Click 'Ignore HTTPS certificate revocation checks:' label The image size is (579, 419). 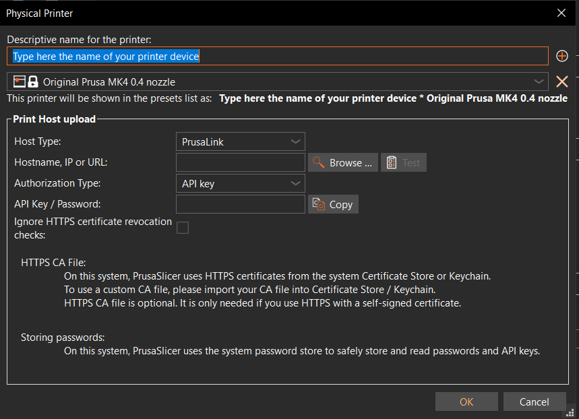coord(93,228)
